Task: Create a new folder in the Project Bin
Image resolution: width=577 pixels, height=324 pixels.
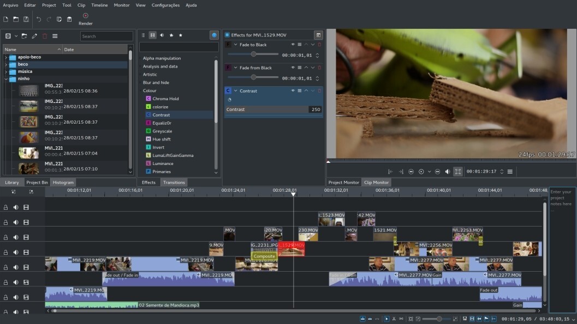Action: (x=24, y=36)
